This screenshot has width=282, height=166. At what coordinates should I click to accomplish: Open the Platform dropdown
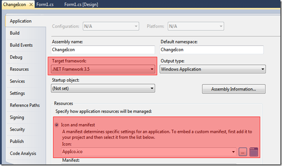tap(196, 26)
